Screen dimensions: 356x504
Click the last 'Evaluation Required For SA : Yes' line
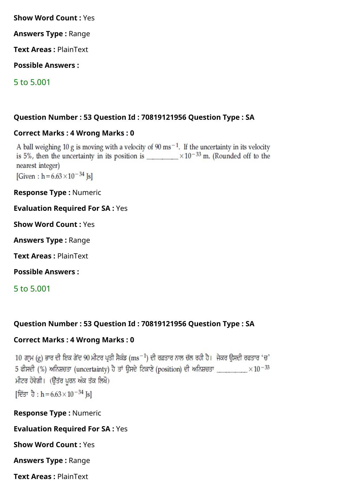coord(71,429)
